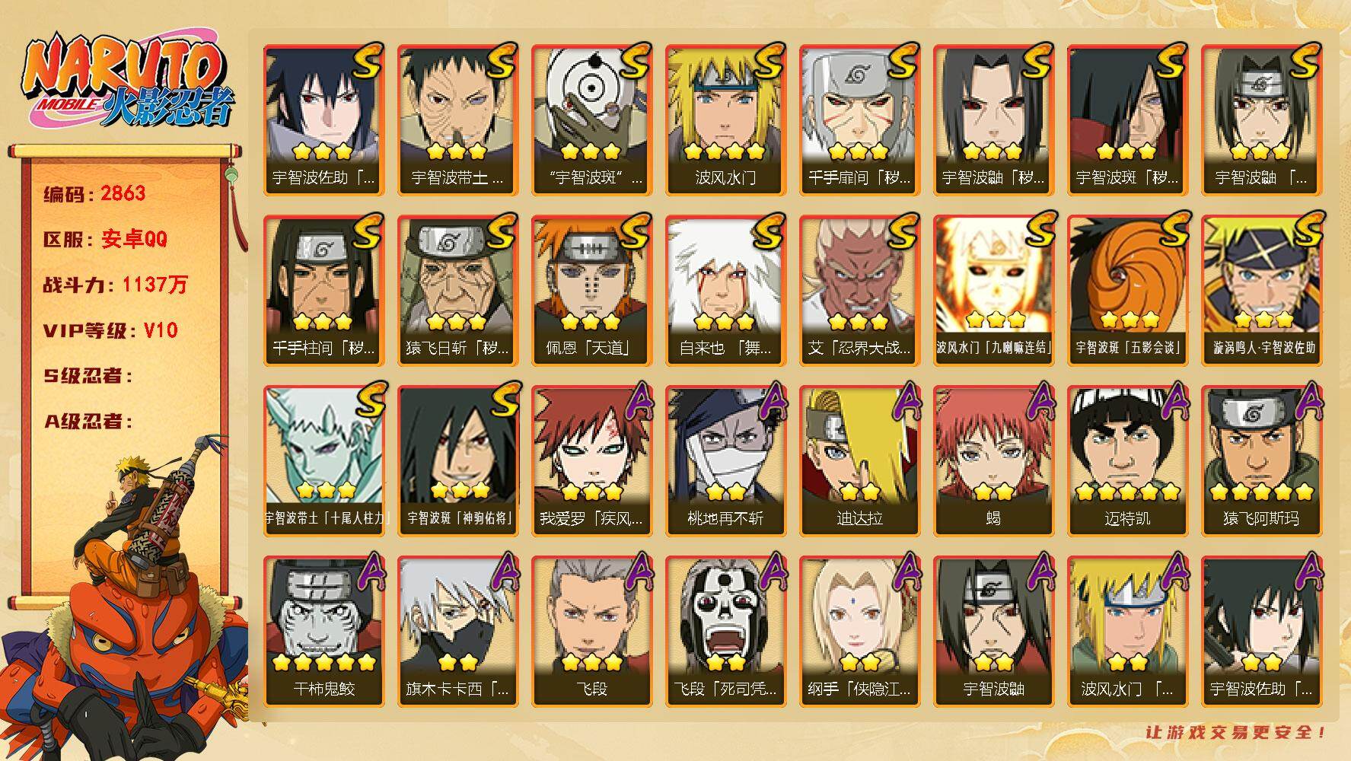Open the 波风水门「九喇嘛连结」 card
The image size is (1351, 761).
[x=993, y=291]
